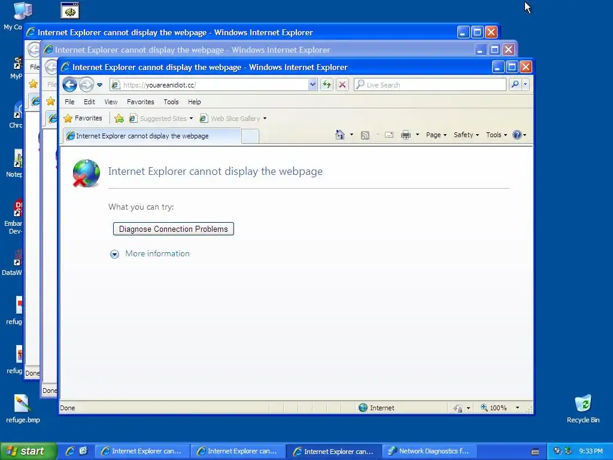613x460 pixels.
Task: Open a new blank tab
Action: coord(250,136)
